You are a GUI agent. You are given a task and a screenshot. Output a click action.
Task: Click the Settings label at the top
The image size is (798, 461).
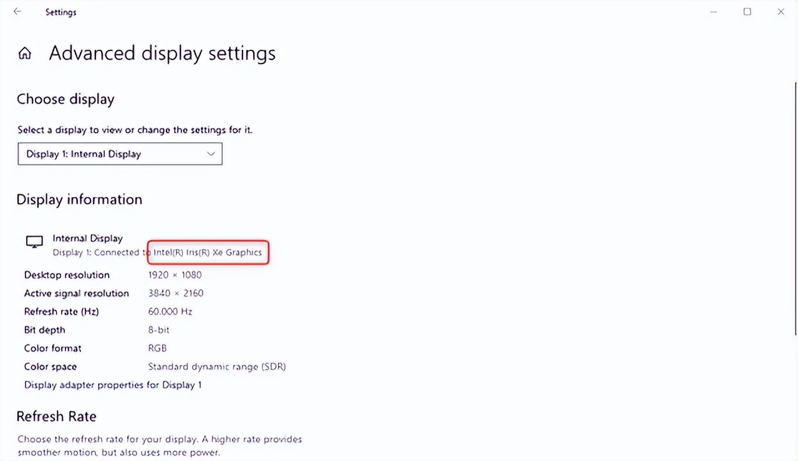click(60, 12)
